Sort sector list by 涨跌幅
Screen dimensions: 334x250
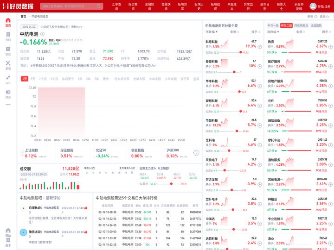click(273, 32)
